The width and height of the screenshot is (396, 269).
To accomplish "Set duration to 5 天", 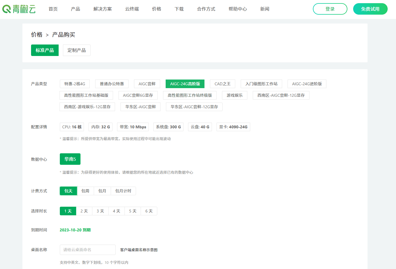I will (133, 211).
